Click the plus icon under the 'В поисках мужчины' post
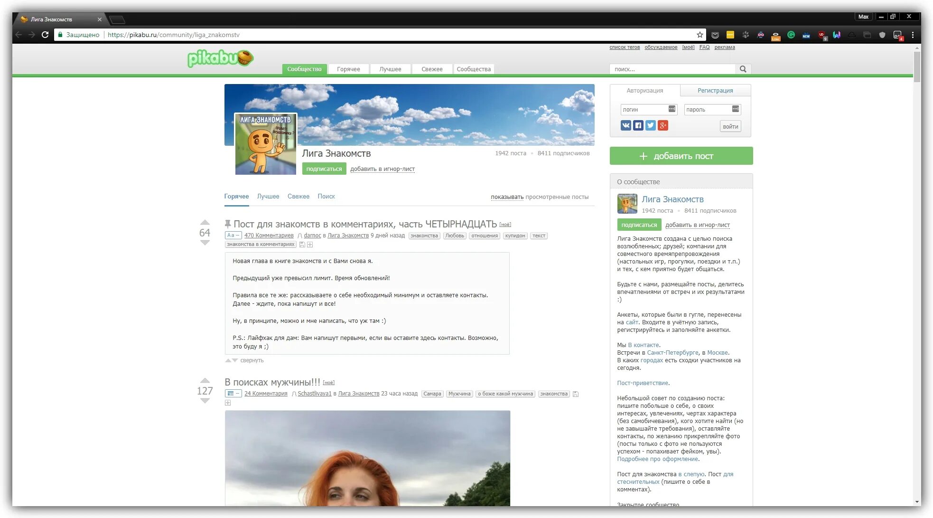933x518 pixels. [228, 403]
